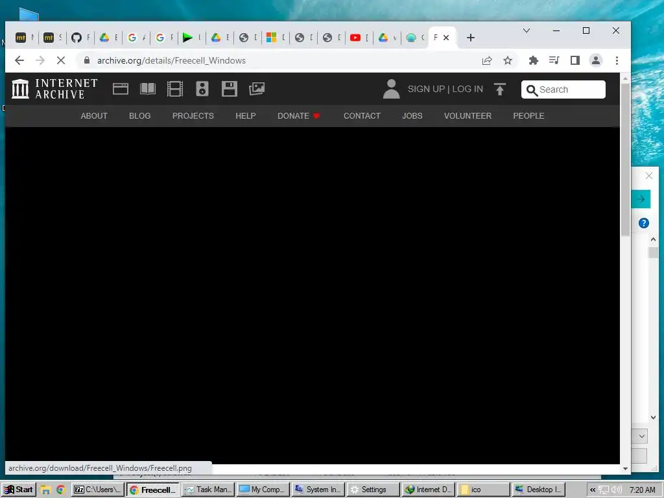Open the tab search chevron in Chrome

527,30
